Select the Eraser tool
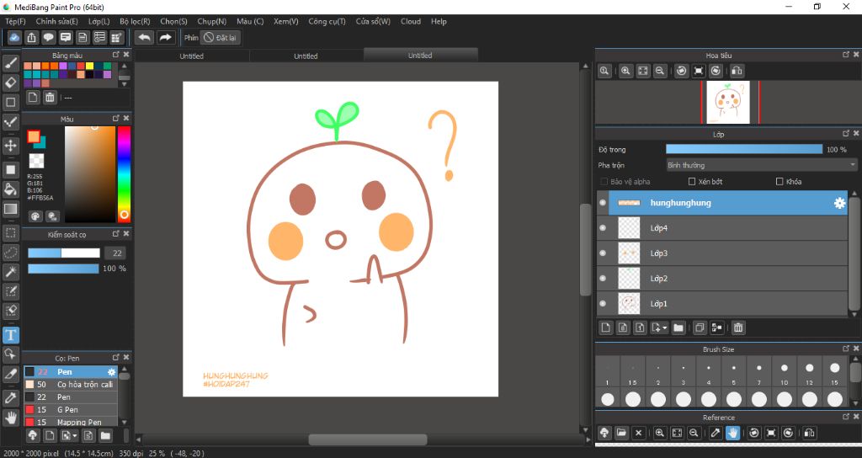 (10, 83)
